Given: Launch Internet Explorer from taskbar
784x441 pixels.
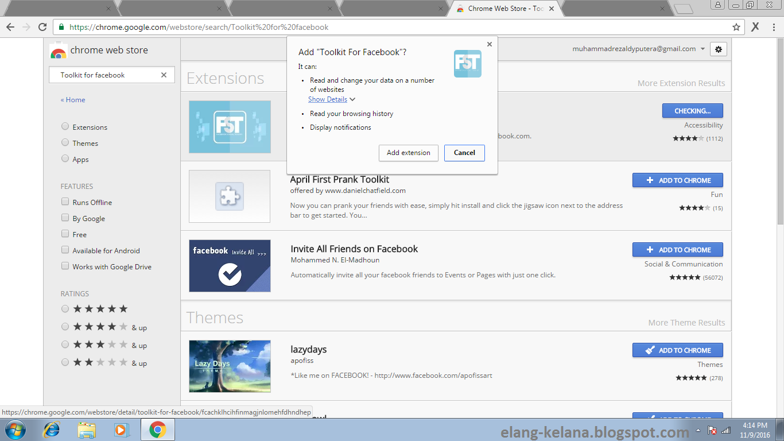Looking at the screenshot, I should coord(52,430).
